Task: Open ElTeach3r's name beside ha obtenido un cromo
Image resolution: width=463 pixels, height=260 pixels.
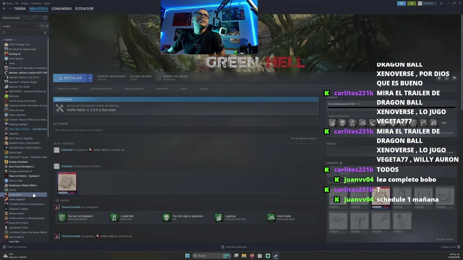Action: pyautogui.click(x=67, y=166)
